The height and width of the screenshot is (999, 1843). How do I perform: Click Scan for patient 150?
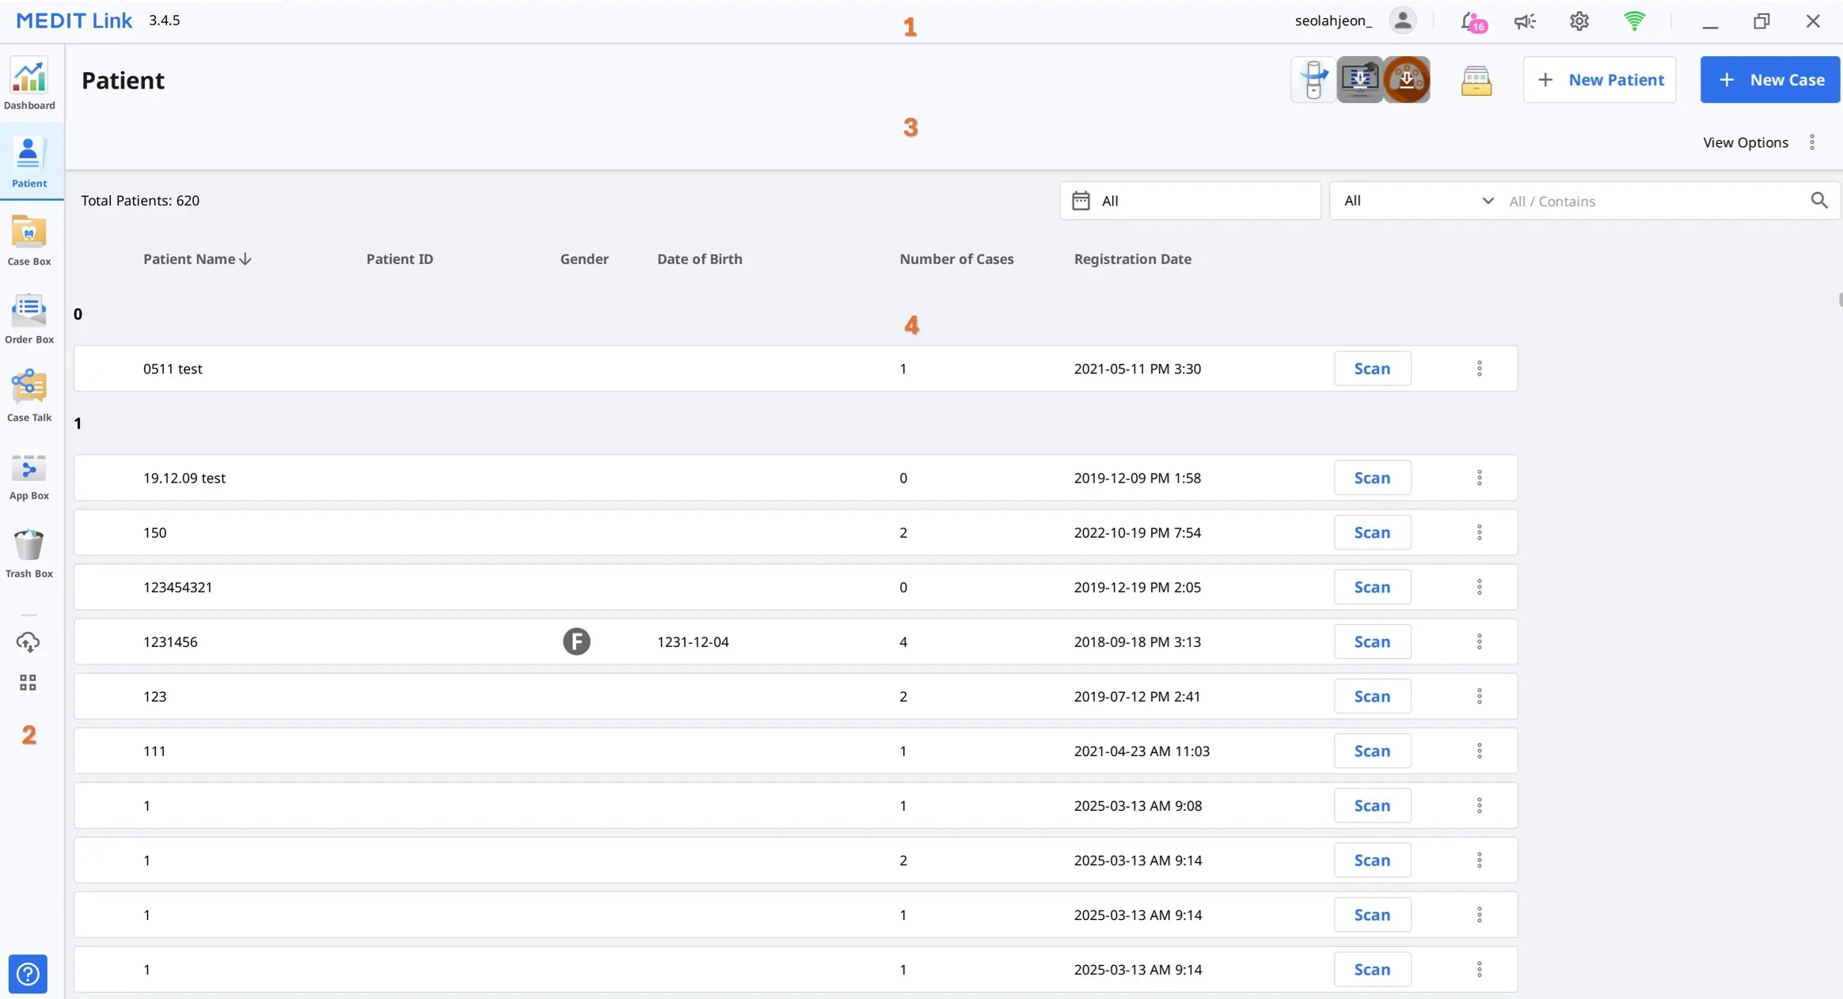tap(1373, 532)
